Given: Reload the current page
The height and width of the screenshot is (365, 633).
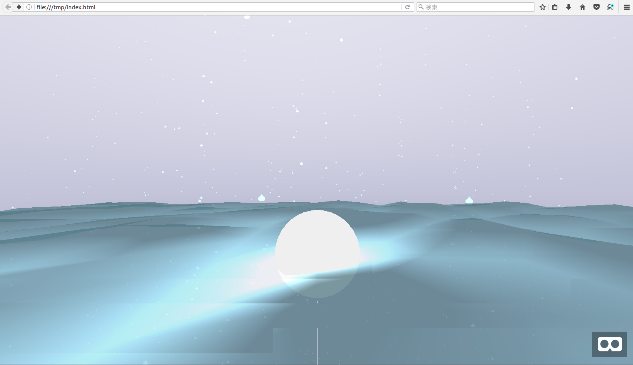Looking at the screenshot, I should (407, 7).
